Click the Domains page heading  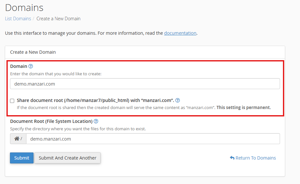point(24,7)
